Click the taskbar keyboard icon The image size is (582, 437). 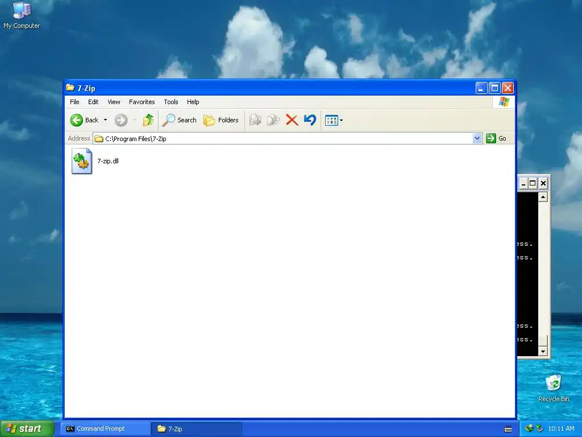508,429
